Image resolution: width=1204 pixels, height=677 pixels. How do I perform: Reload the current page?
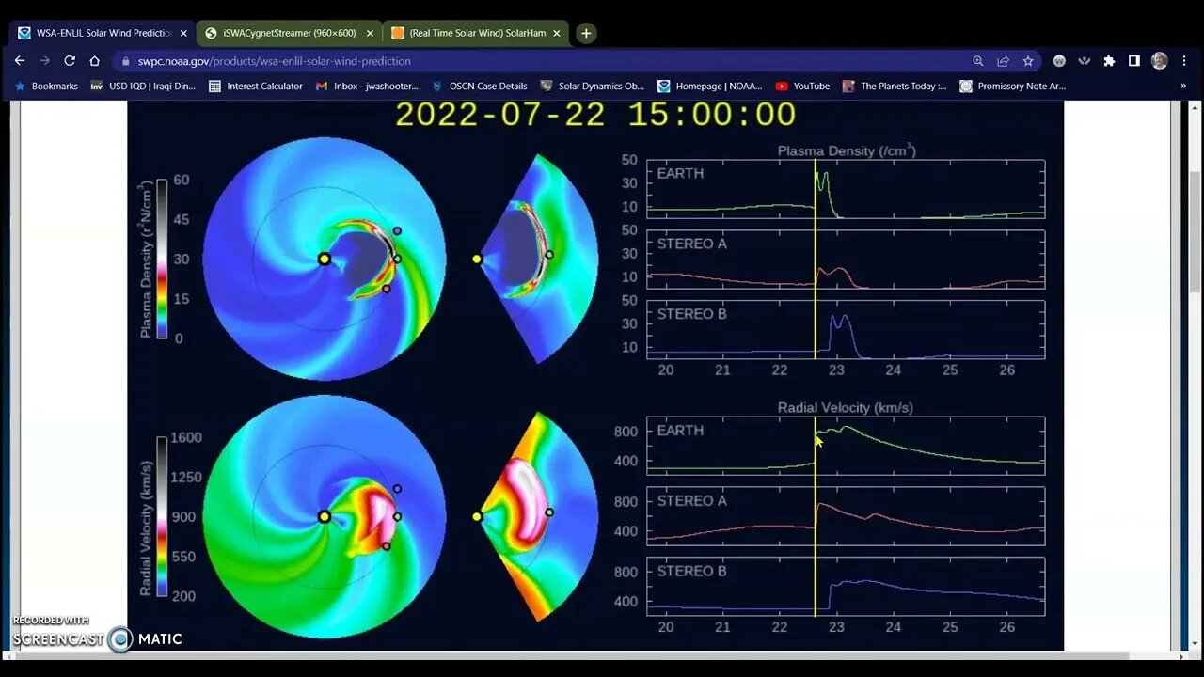[70, 60]
